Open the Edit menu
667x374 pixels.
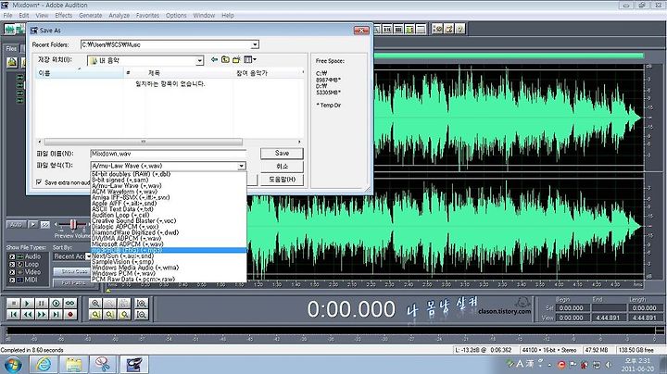[24, 16]
